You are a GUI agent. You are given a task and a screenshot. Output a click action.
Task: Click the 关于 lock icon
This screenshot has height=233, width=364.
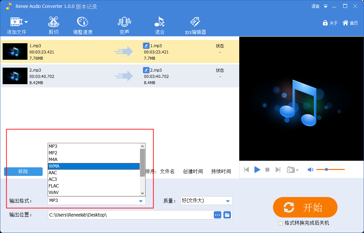pos(325,23)
